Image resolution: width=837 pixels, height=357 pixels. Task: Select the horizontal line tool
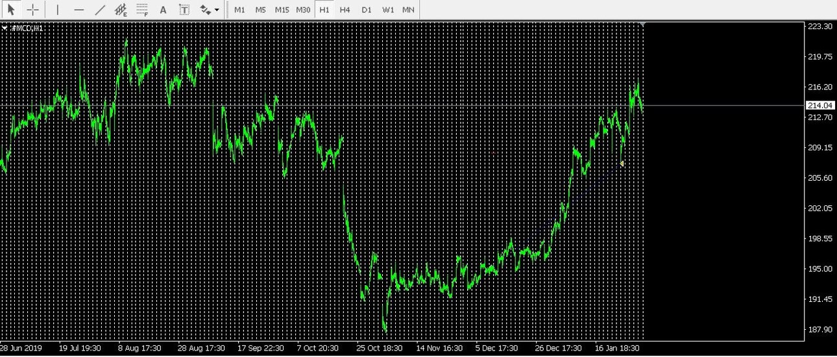click(79, 10)
